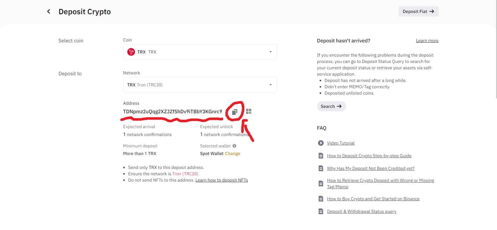Click the Video Tutorial play icon
The height and width of the screenshot is (230, 497).
tap(321, 143)
